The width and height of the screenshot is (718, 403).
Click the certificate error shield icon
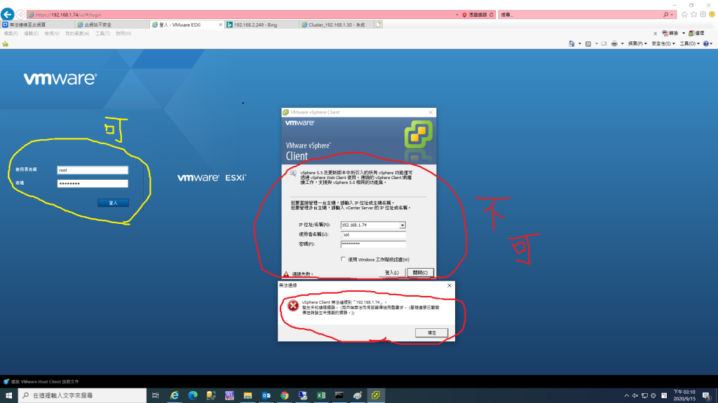pos(464,15)
